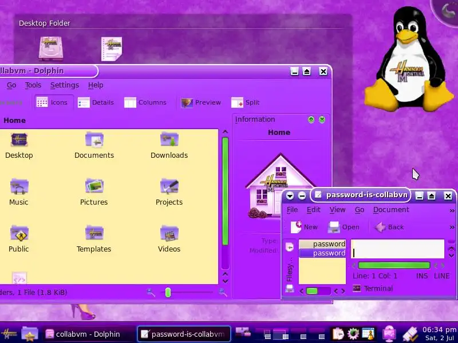Click the Documents sidebar icon in the editor

point(290,248)
